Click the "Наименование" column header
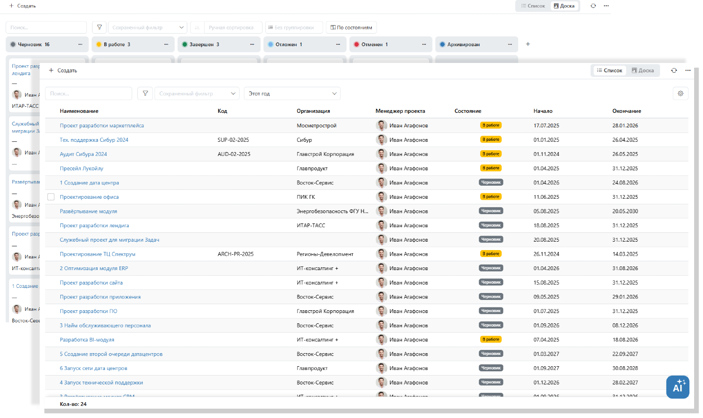This screenshot has height=418, width=703. click(x=79, y=111)
